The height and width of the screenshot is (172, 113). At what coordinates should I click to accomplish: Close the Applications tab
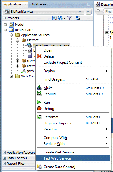point(26,4)
